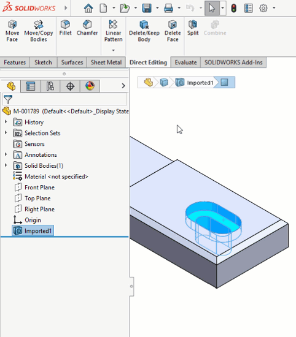This screenshot has width=296, height=337.
Task: Activate the Split tool
Action: pyautogui.click(x=193, y=28)
